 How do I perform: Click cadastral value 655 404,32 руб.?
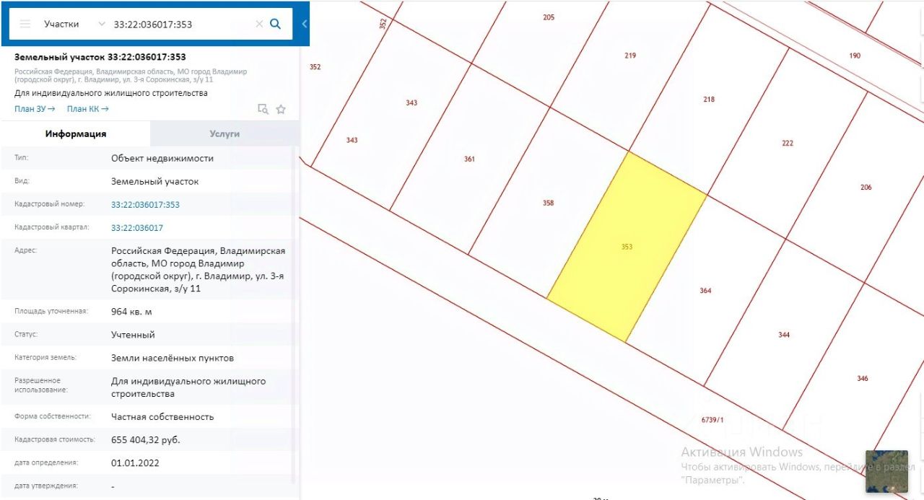click(x=146, y=439)
